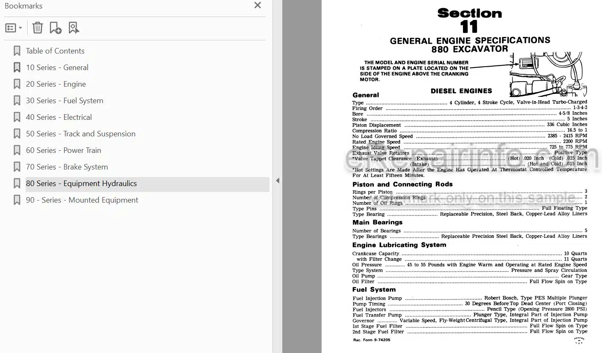This screenshot has width=602, height=353.
Task: Click bookmark icon beside 50 Series - Track and Suspension
Action: (x=17, y=134)
